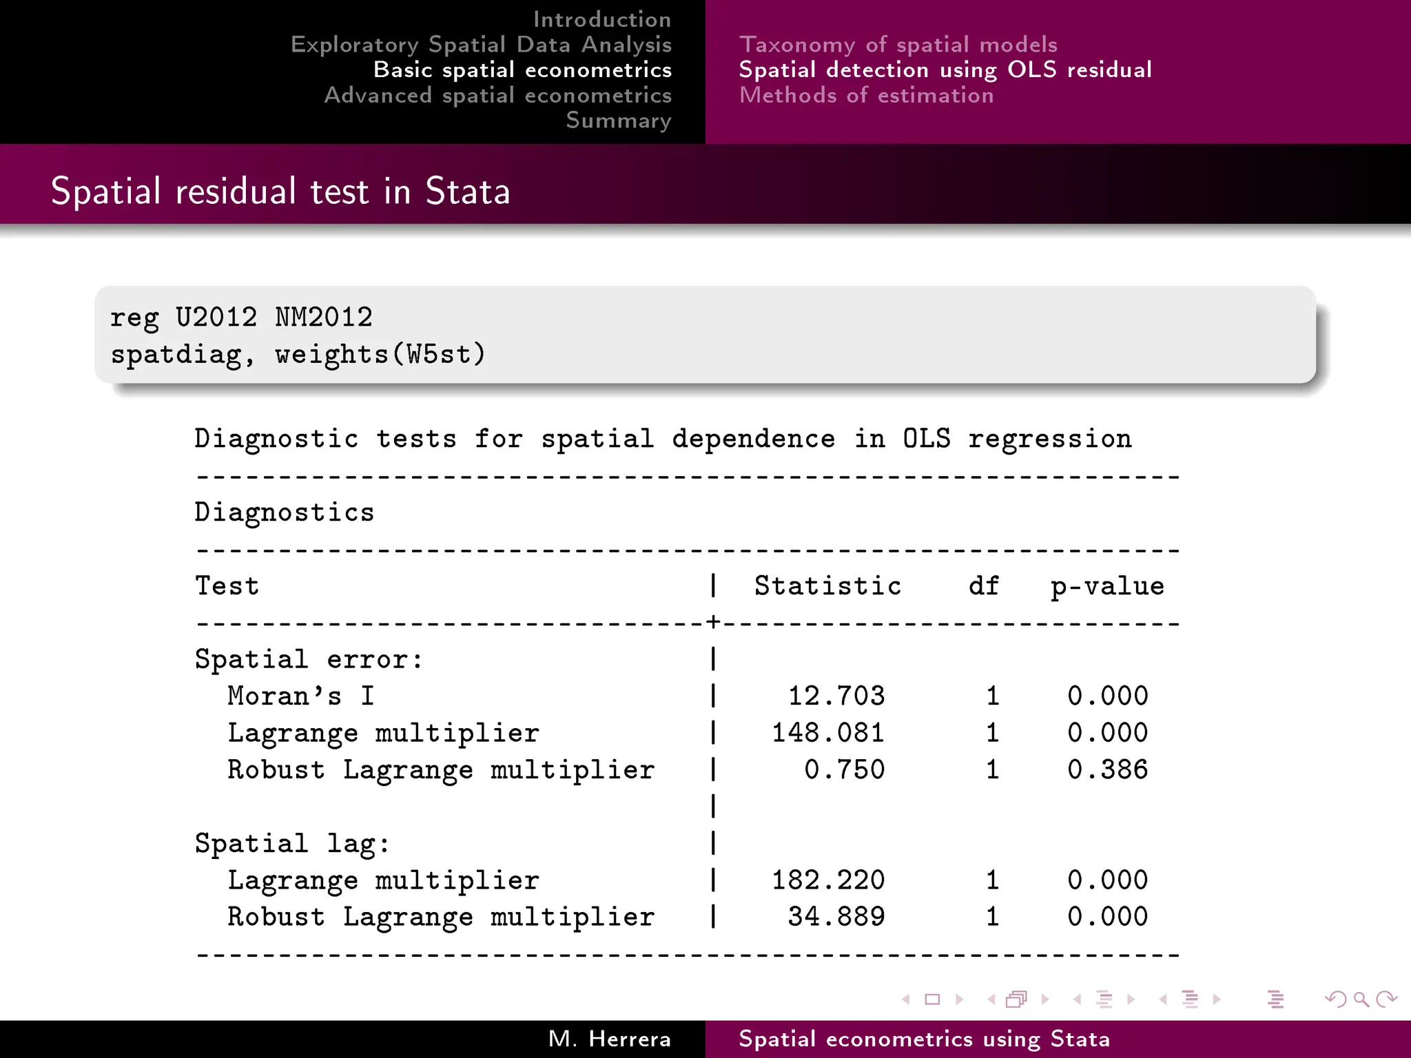Click the statistic value 182.220

coord(827,880)
